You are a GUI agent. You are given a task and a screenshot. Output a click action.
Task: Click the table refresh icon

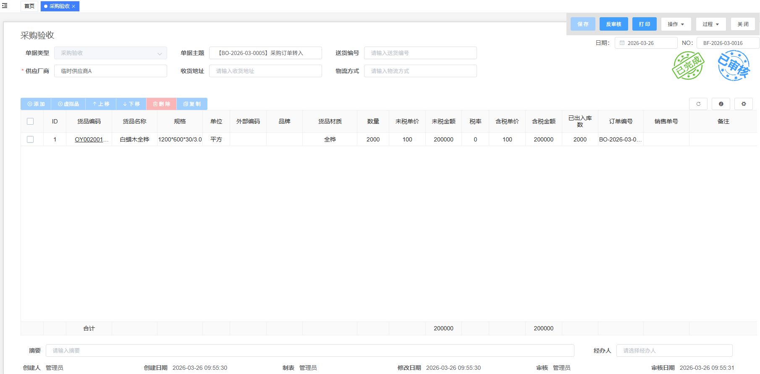[x=698, y=104]
